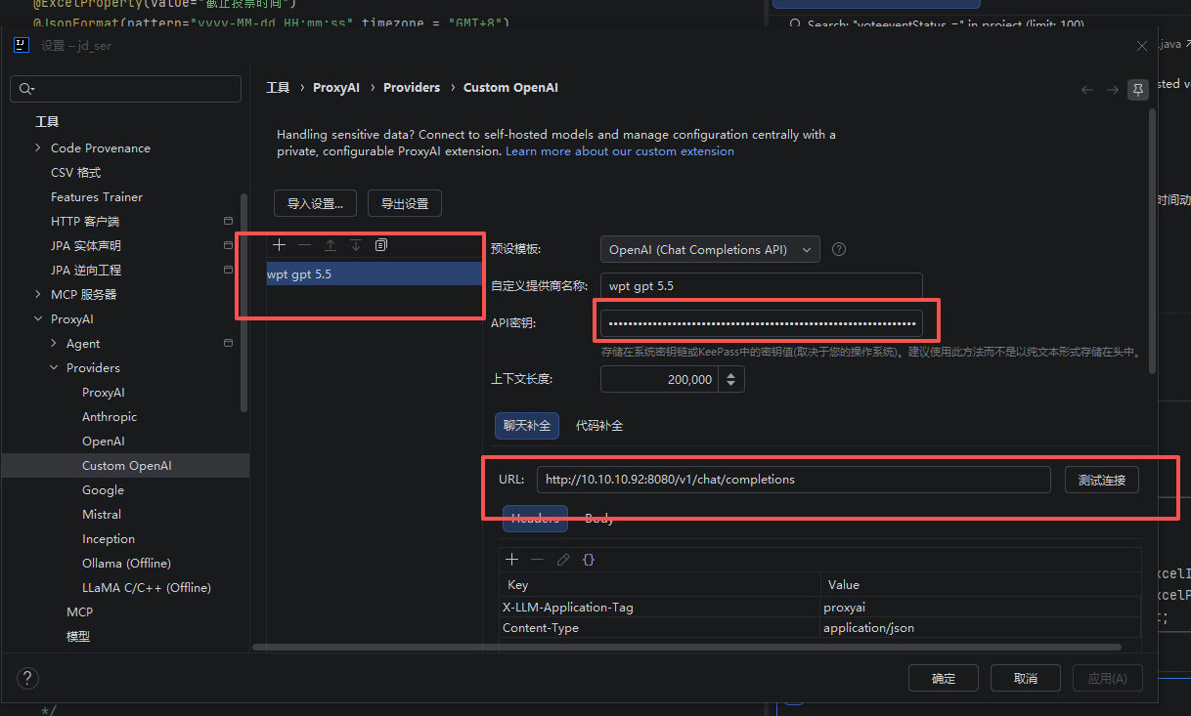Select the Body tab
The image size is (1191, 716).
click(x=599, y=518)
